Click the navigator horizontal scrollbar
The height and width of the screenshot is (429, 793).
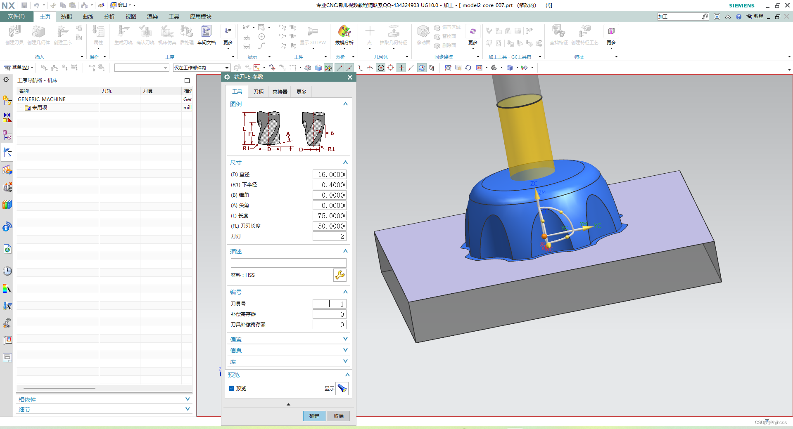59,388
